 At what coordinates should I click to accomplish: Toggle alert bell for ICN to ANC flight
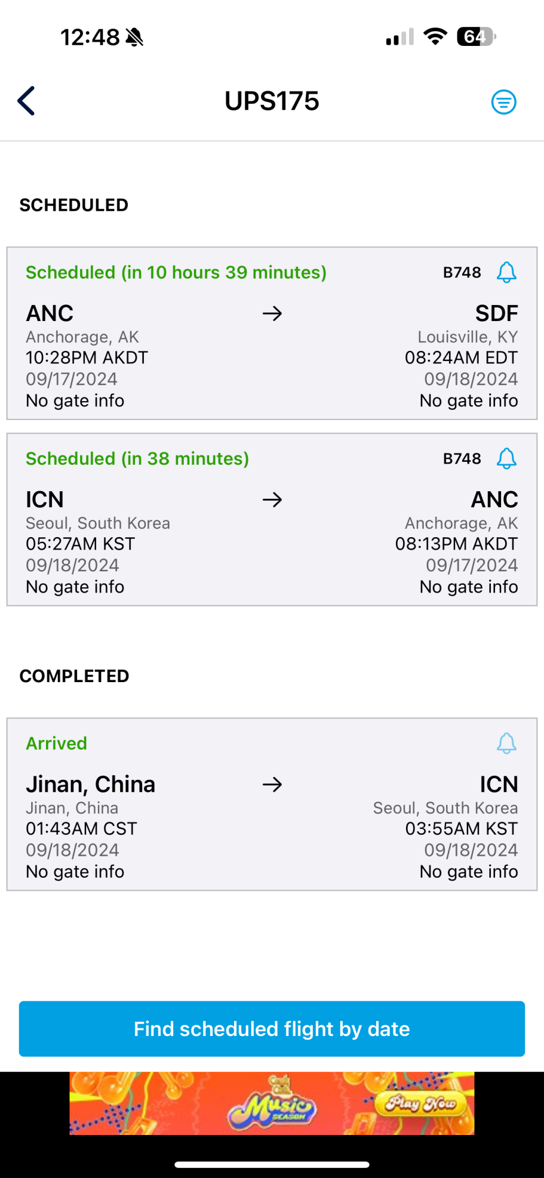506,458
